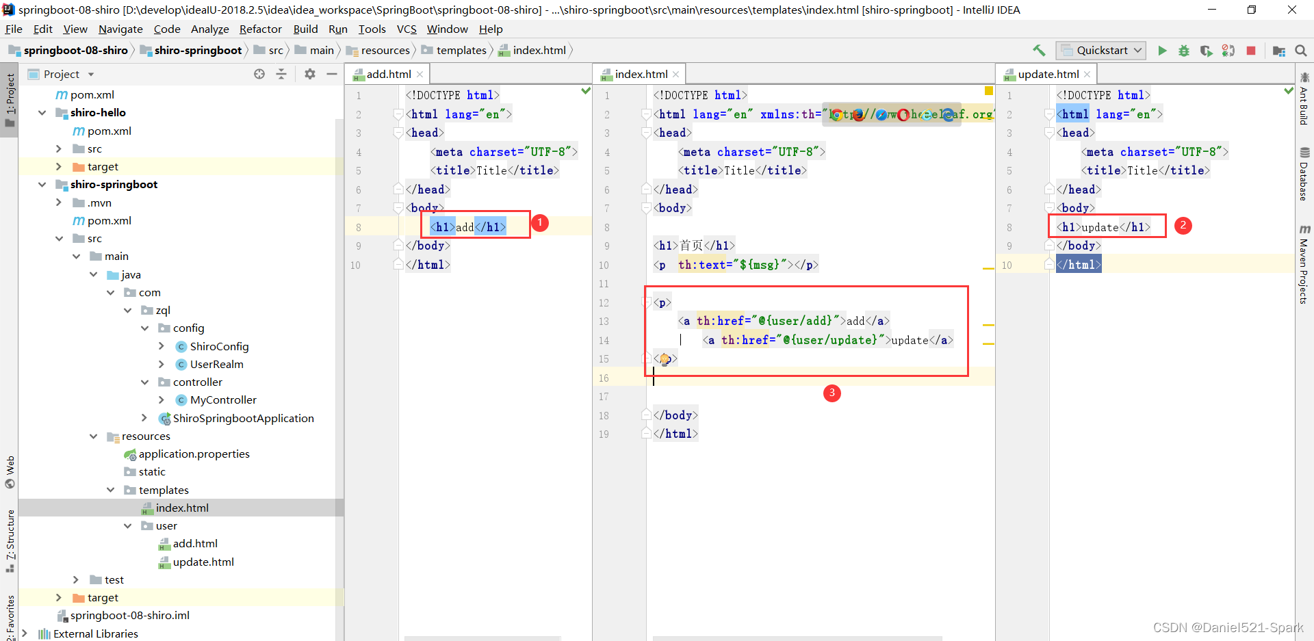Screen dimensions: 1314x641
Task: Switch to the update.html editor tab
Action: tap(1048, 74)
